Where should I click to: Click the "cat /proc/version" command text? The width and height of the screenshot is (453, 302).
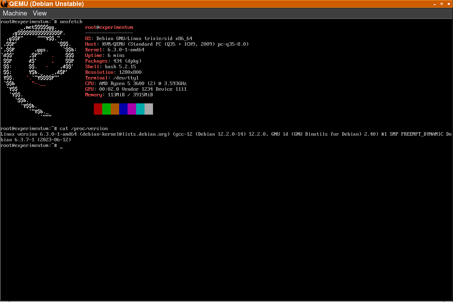click(84, 129)
